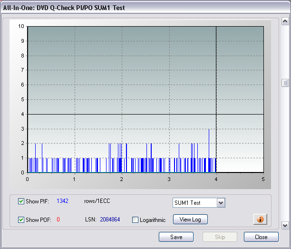Close the Q-Check dialog

261,237
